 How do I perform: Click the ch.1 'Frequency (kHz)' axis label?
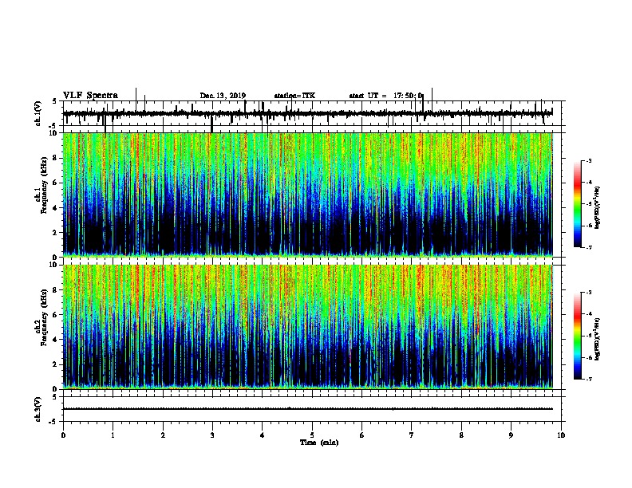coord(44,184)
